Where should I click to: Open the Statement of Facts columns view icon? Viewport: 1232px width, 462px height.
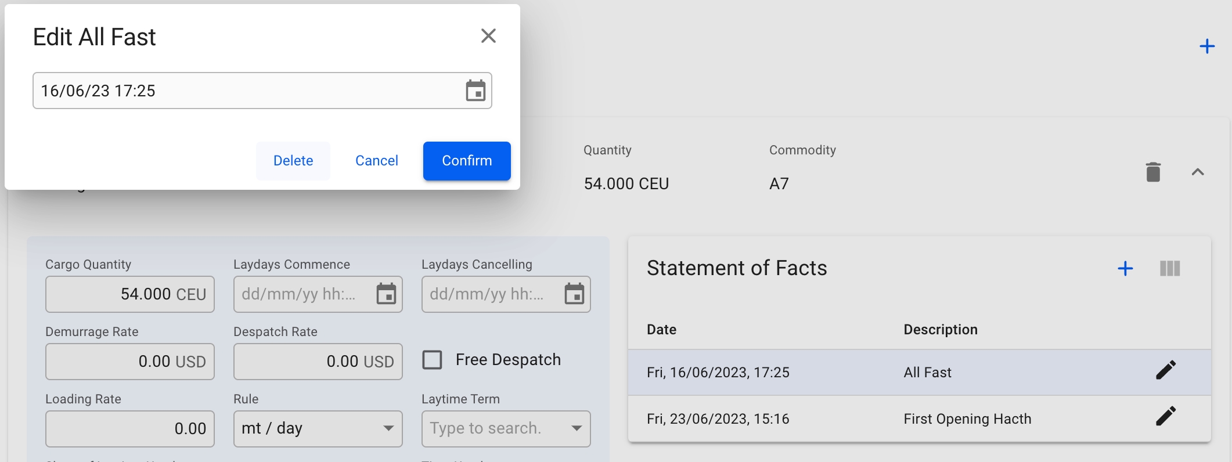pos(1169,269)
